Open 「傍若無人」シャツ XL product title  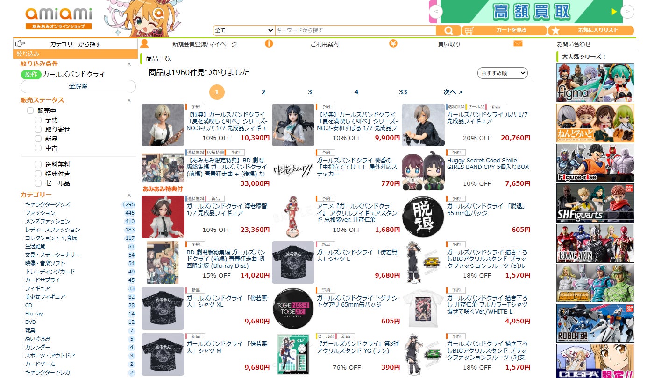tap(227, 301)
